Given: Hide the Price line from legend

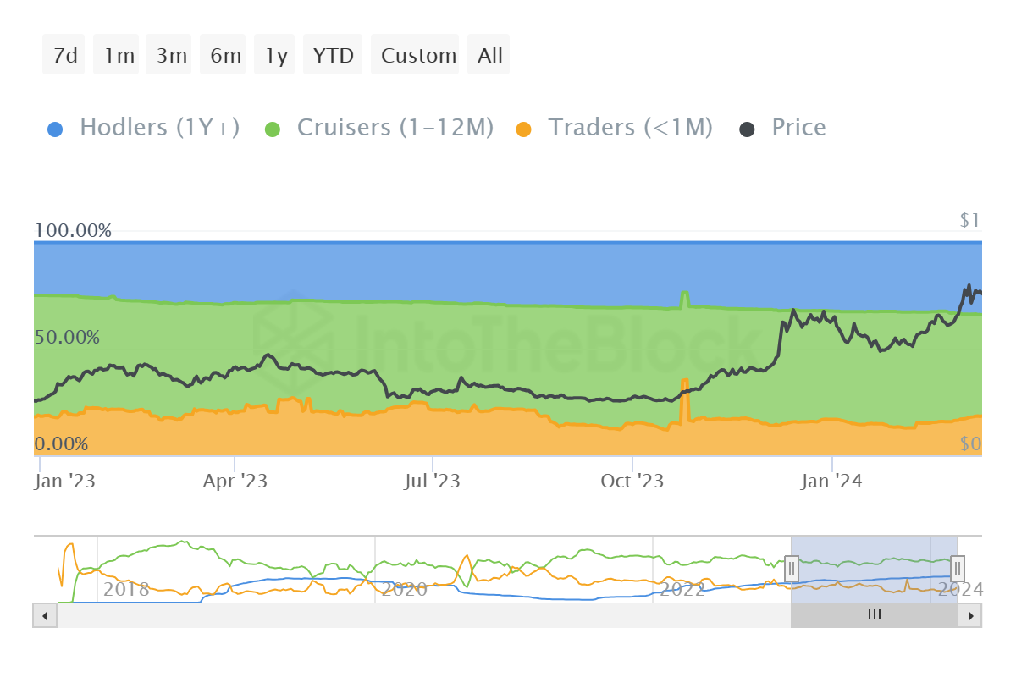Looking at the screenshot, I should (798, 128).
